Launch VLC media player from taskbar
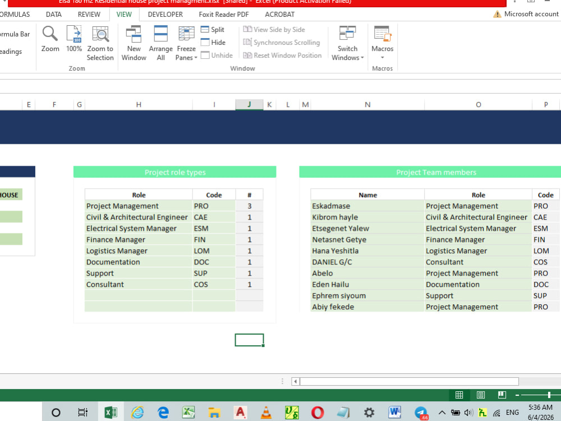This screenshot has height=421, width=561. coord(266,413)
